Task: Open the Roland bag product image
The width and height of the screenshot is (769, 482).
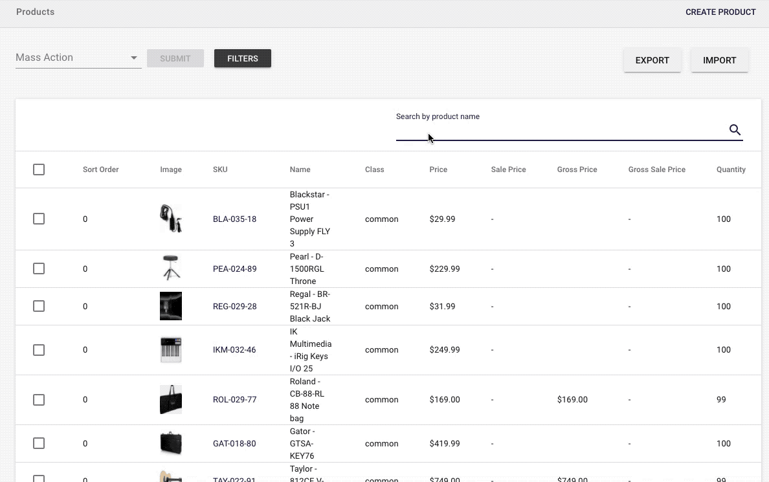Action: [171, 400]
